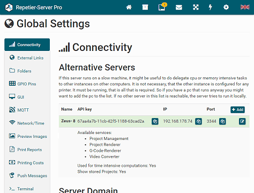Click the Repetier-Server Pro logo

pos(34,8)
